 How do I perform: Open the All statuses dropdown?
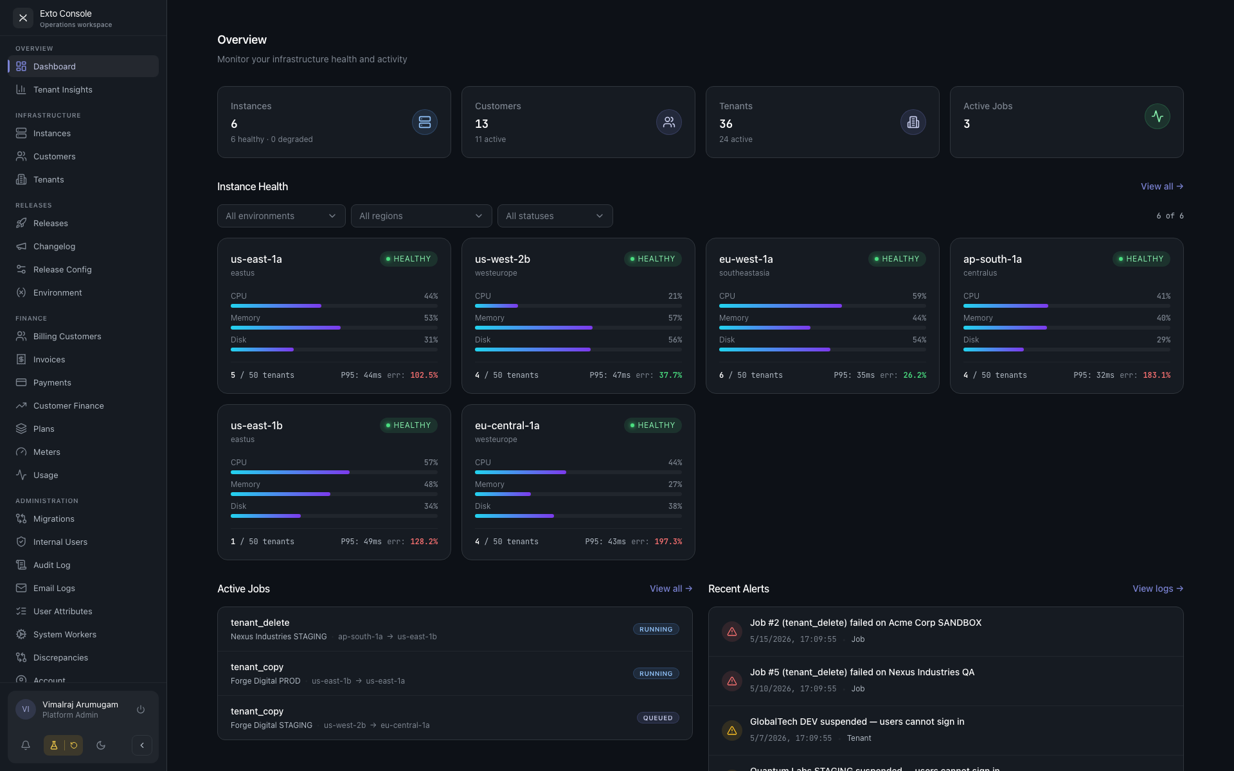pos(555,216)
